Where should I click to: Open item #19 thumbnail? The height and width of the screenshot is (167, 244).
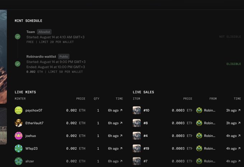point(137,148)
